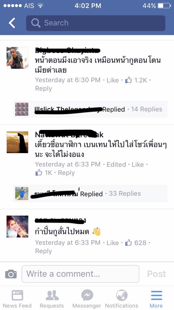The width and height of the screenshot is (174, 310).
Task: Like the 6:30 PM comment
Action: tap(113, 80)
